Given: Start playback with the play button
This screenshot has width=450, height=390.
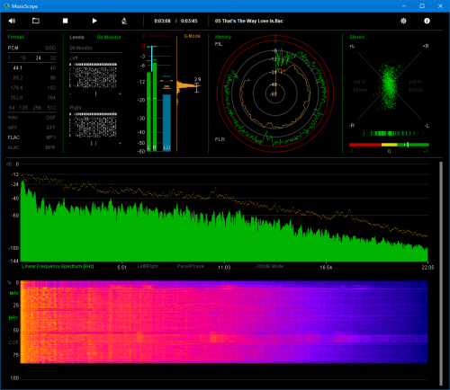Looking at the screenshot, I should 94,21.
